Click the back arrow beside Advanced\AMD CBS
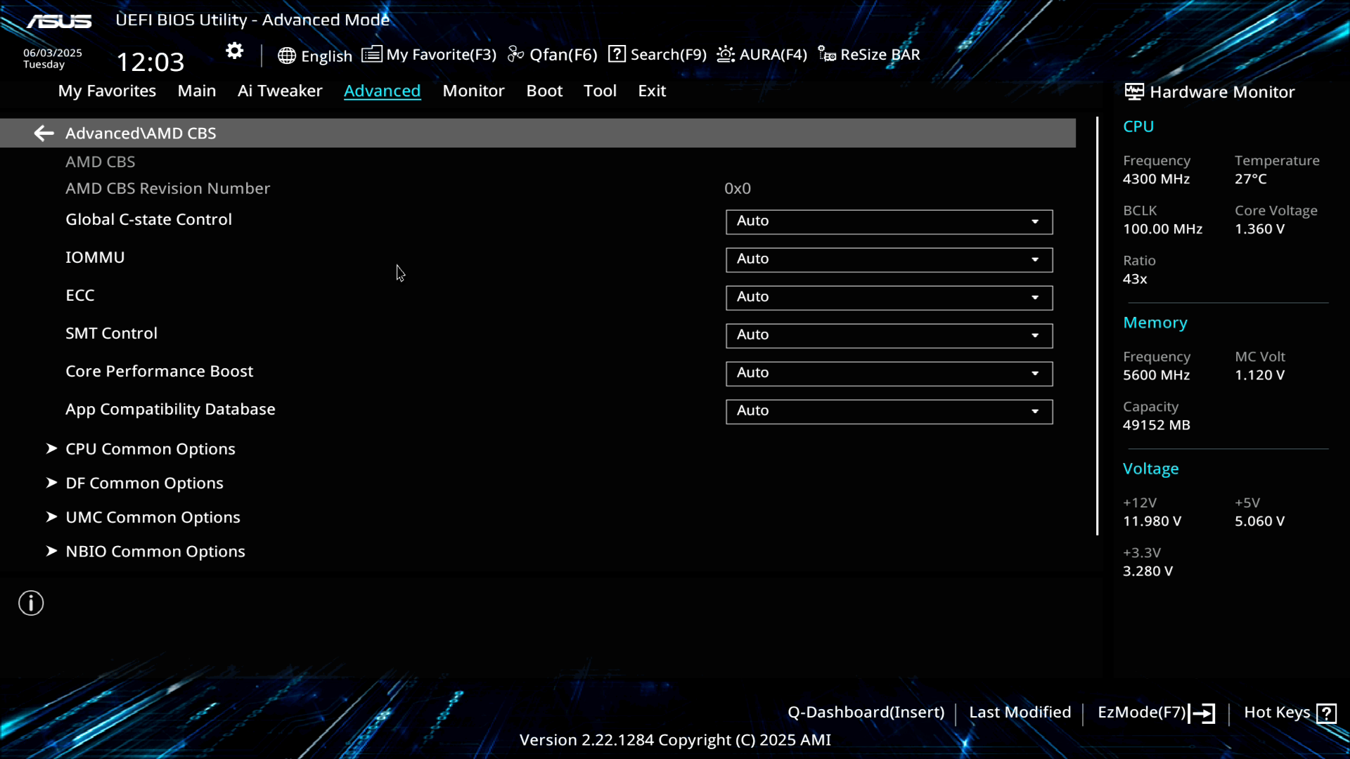Screen dimensions: 1350x759 click(x=44, y=133)
